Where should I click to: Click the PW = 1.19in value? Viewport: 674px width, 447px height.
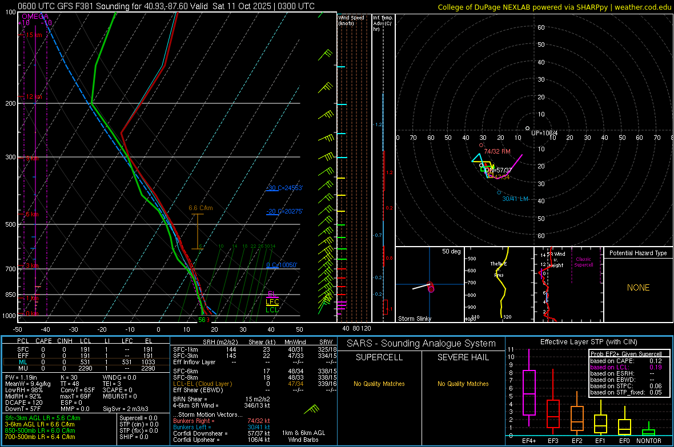(21, 377)
